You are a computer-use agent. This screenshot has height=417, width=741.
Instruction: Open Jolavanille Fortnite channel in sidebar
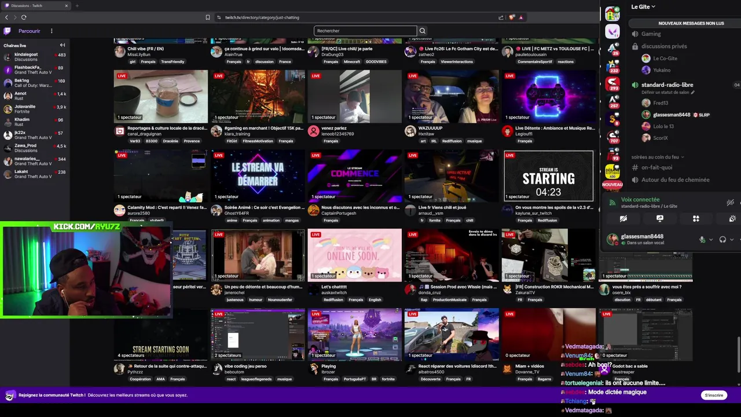[35, 109]
